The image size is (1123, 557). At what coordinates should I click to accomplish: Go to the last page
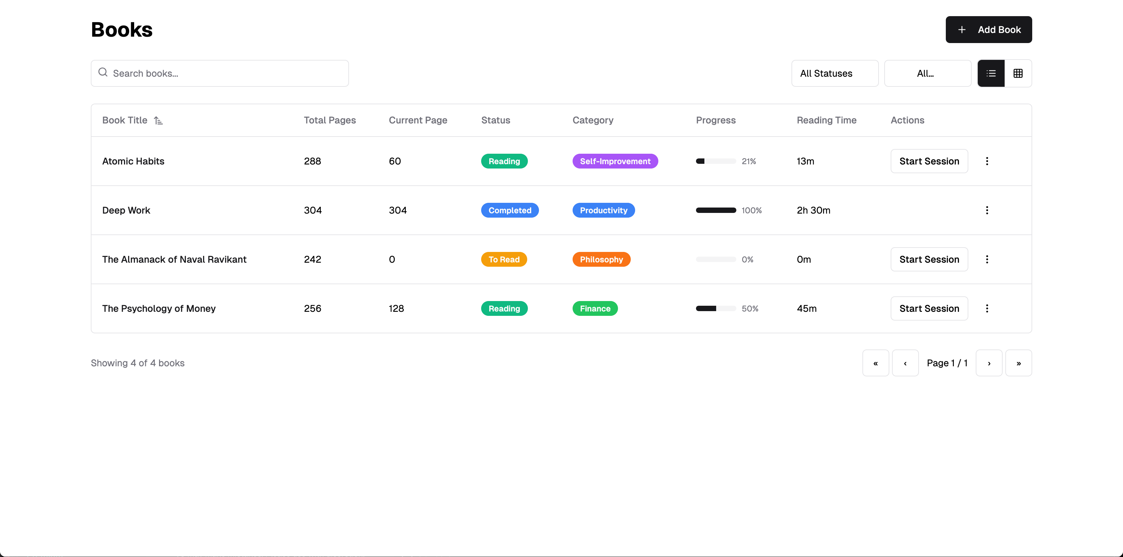click(x=1018, y=363)
